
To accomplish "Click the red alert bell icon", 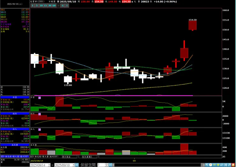I will click(233, 165).
